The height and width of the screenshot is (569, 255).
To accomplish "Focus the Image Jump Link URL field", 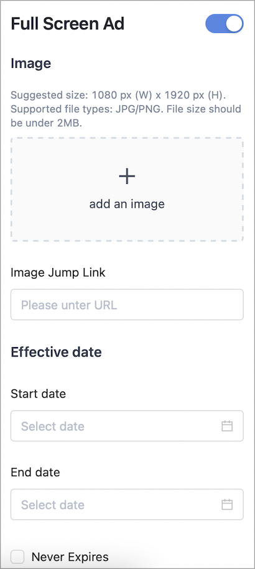I will click(127, 305).
